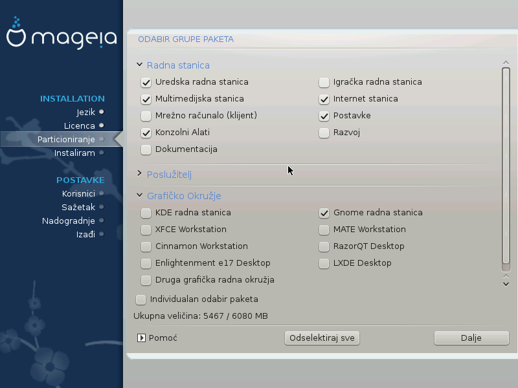
Task: Enable Individualan odabir paketa
Action: 141,299
